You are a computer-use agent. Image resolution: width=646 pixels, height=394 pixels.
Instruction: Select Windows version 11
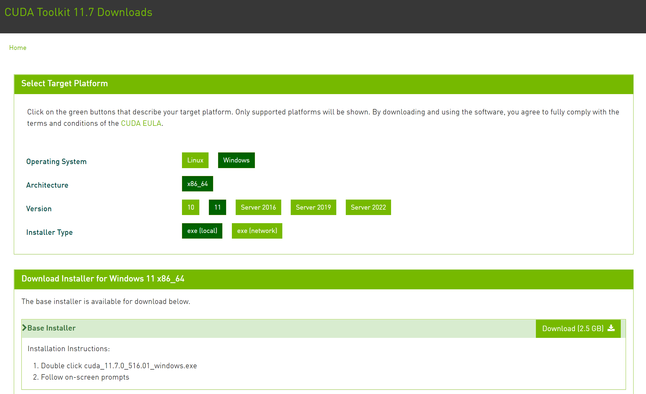tap(217, 207)
